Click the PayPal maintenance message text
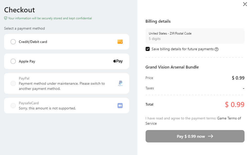 (62, 86)
